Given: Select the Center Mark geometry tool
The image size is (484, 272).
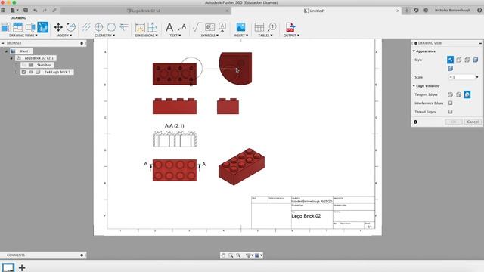Looking at the screenshot, I should (99, 27).
